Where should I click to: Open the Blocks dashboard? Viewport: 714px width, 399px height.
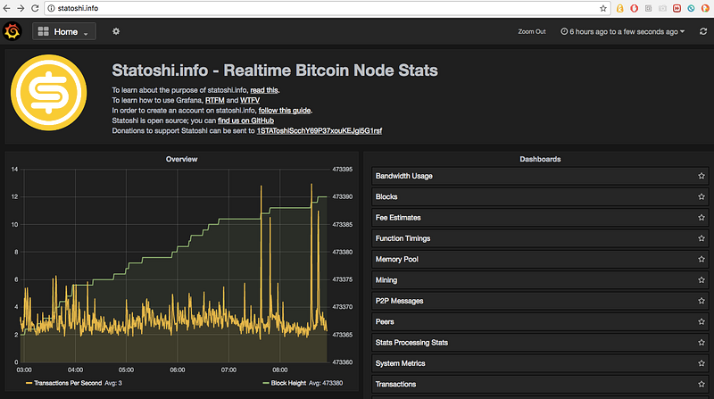[x=540, y=196]
